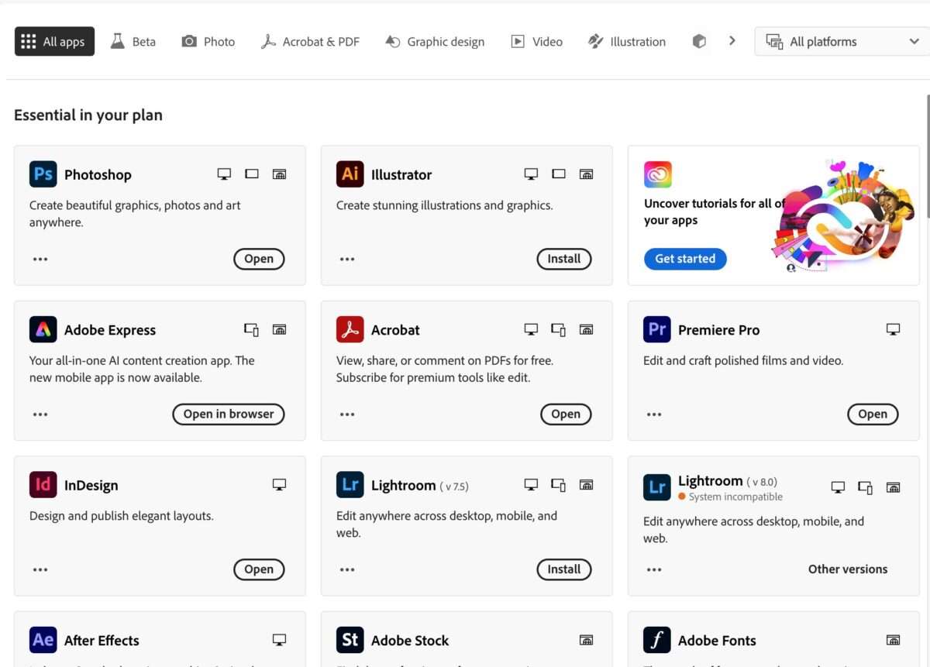
Task: Click desktop platform icon on Premiere Pro card
Action: tap(894, 329)
